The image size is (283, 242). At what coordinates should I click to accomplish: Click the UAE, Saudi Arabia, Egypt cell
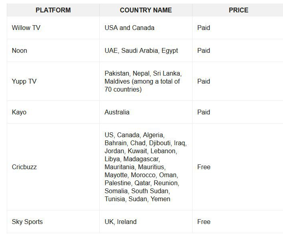(146, 50)
